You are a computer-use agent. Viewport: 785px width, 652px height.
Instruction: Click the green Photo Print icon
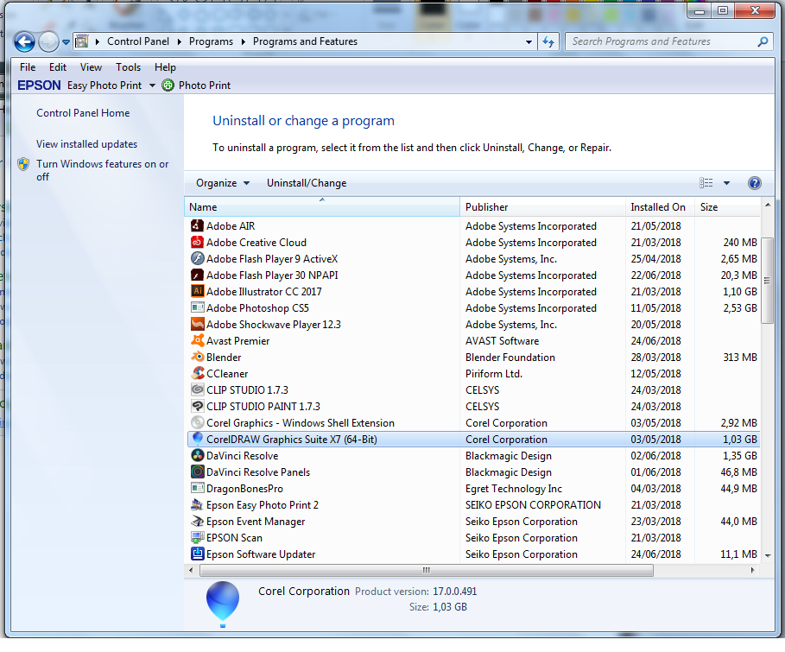click(x=168, y=85)
